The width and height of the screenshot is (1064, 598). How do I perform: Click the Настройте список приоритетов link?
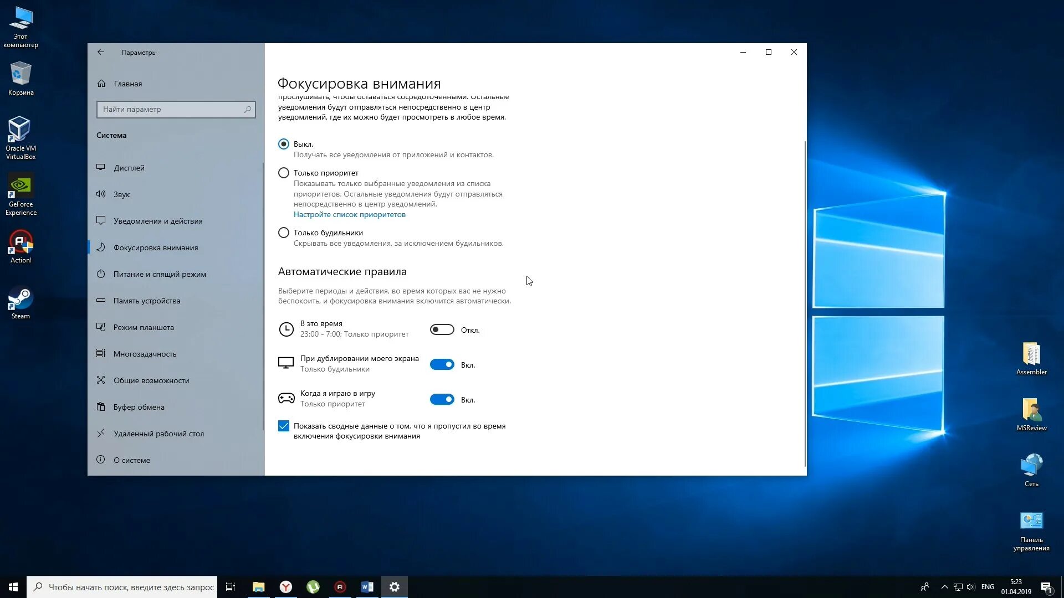349,214
